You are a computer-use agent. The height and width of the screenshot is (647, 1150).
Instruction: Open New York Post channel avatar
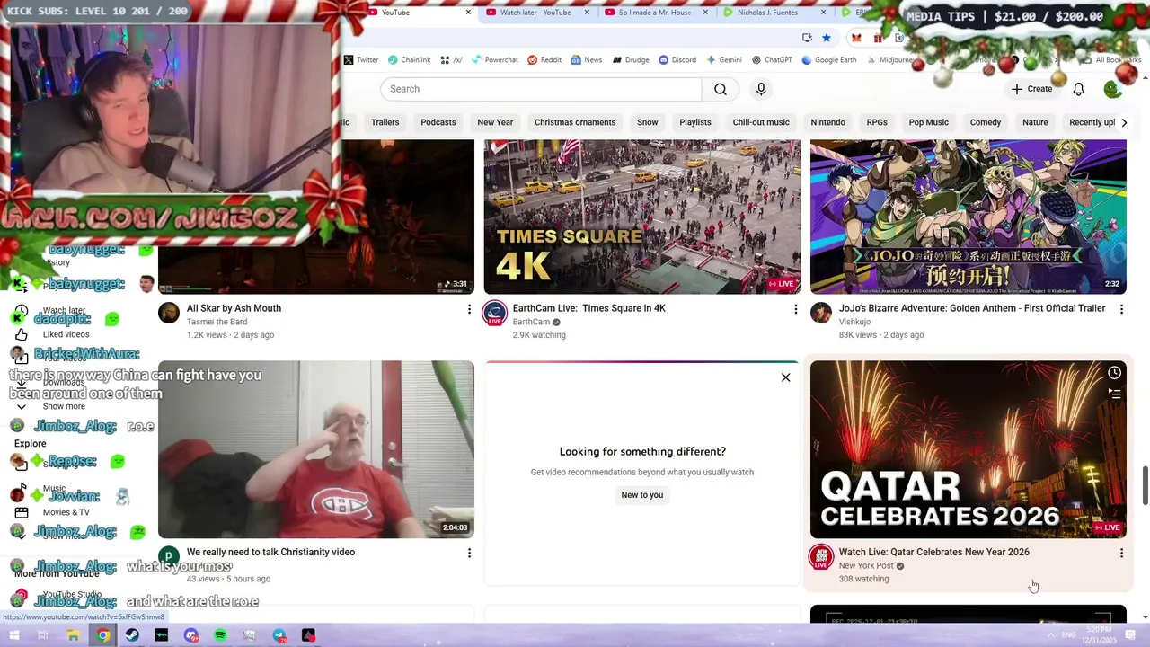point(821,557)
